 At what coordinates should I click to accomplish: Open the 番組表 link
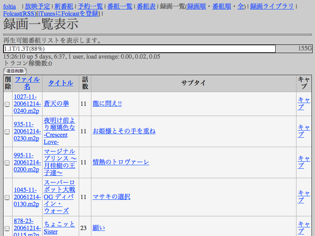coord(146,6)
